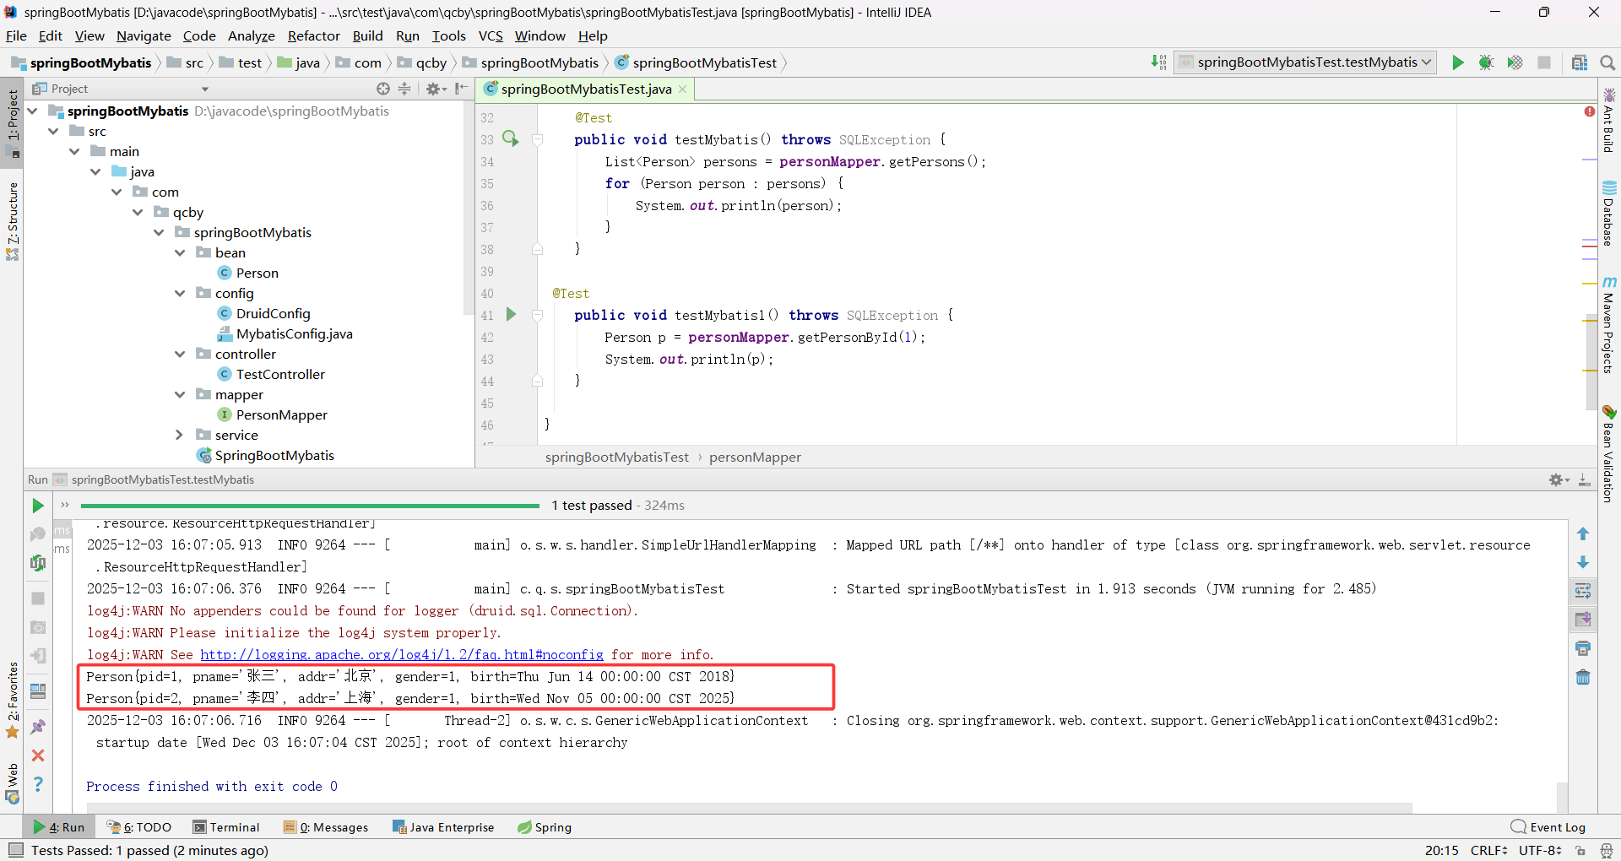Open the Database side panel
This screenshot has height=861, width=1621.
click(1609, 214)
